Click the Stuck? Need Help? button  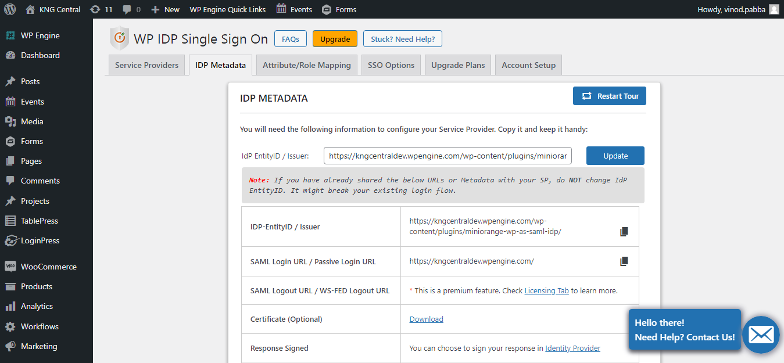pyautogui.click(x=403, y=39)
